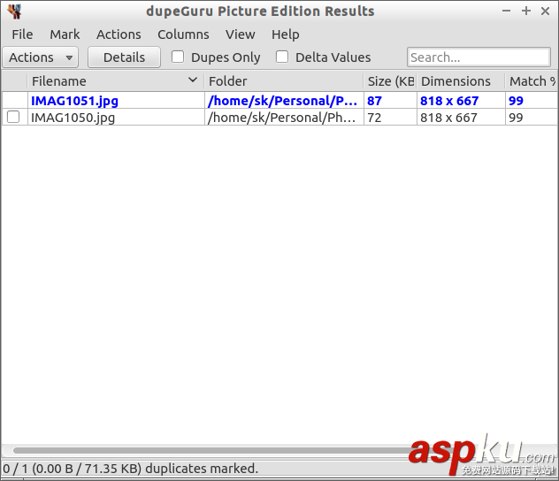Open the View menu
This screenshot has height=481, width=559.
[x=241, y=34]
